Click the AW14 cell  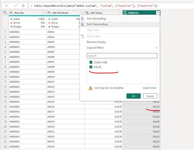[63, 97]
